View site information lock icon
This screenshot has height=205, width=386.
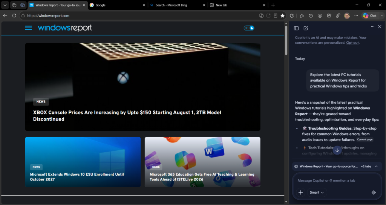click(x=23, y=15)
